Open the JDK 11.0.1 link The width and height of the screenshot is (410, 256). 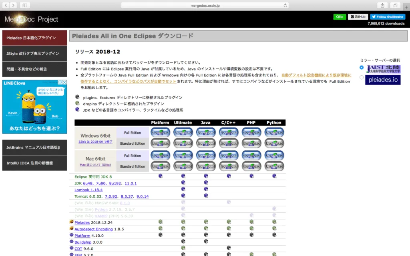131,183
